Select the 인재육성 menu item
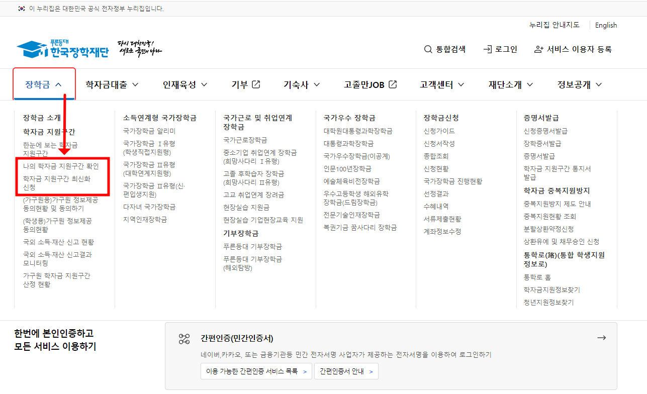647x394 pixels. (x=179, y=84)
